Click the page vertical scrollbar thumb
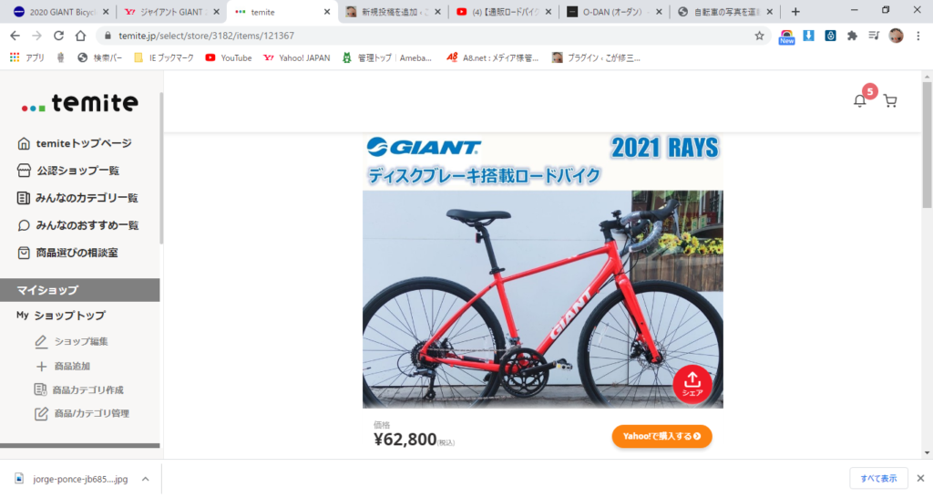The width and height of the screenshot is (933, 498). click(x=927, y=145)
